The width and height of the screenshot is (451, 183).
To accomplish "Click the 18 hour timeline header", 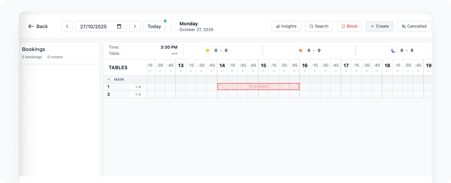I will pos(387,66).
